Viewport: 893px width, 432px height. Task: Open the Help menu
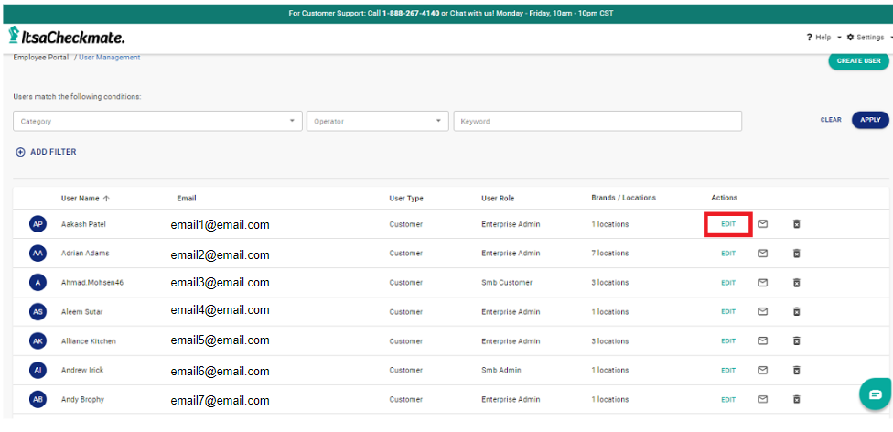point(820,38)
